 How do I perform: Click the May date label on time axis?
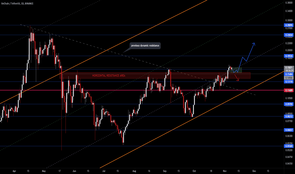(44, 171)
